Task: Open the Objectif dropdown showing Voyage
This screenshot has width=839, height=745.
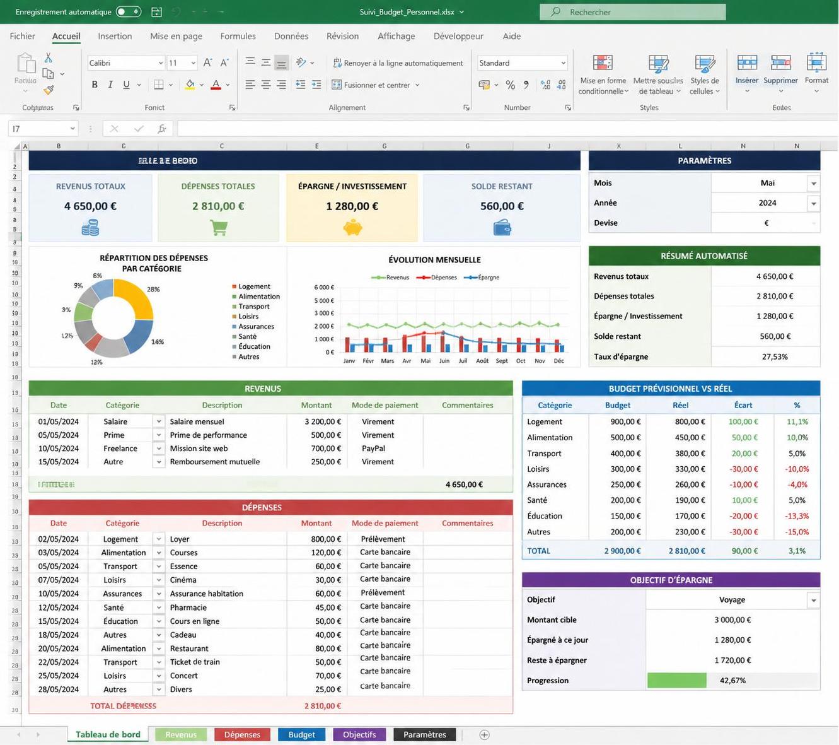Action: [x=814, y=600]
